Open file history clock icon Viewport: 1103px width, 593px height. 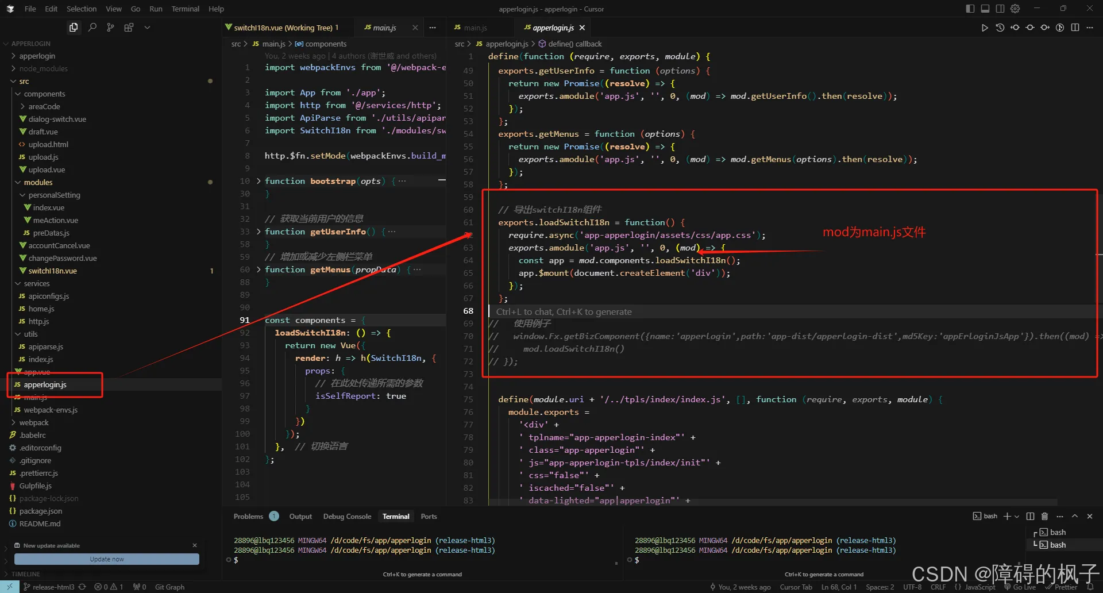(1000, 28)
